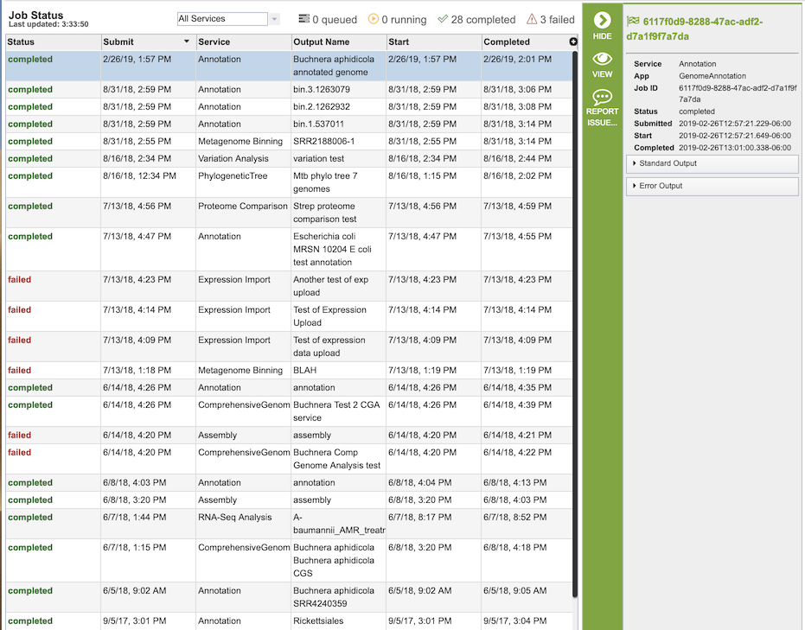Screen dimensions: 805x630
Task: Select the A-baumannii_AMR RNA-Seq job
Action: 289,524
